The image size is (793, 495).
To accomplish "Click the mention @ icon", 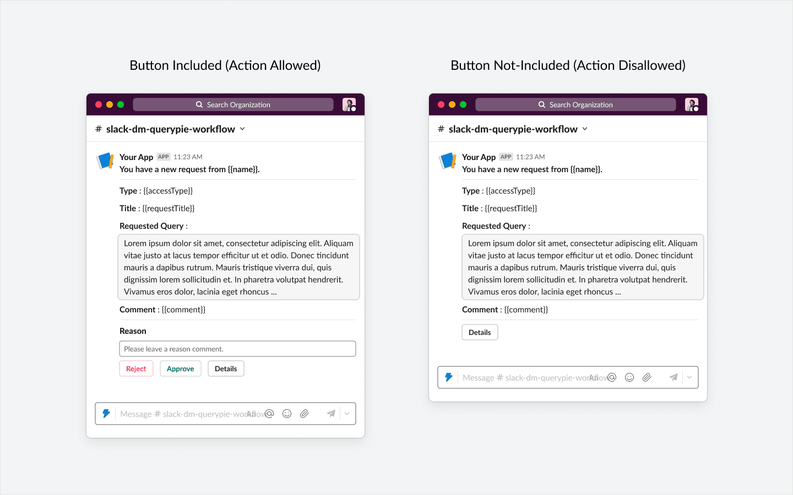I will tap(269, 413).
